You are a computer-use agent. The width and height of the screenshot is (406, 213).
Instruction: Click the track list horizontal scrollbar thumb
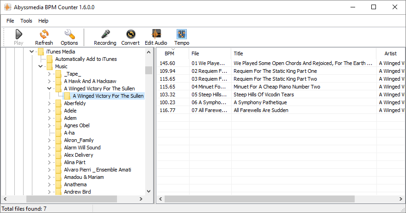(x=260, y=199)
